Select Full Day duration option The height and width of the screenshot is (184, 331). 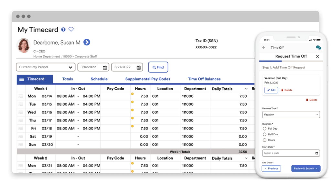[264, 129]
